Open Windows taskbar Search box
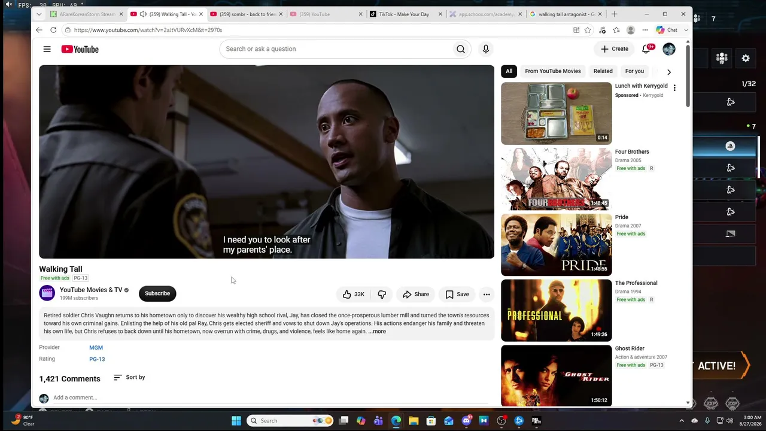 (x=290, y=421)
